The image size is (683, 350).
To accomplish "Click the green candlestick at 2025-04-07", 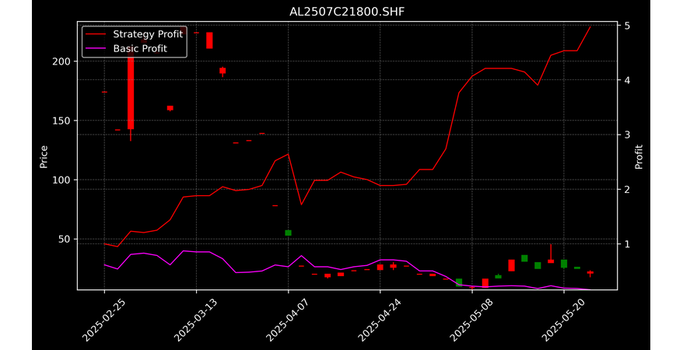I will (x=288, y=233).
